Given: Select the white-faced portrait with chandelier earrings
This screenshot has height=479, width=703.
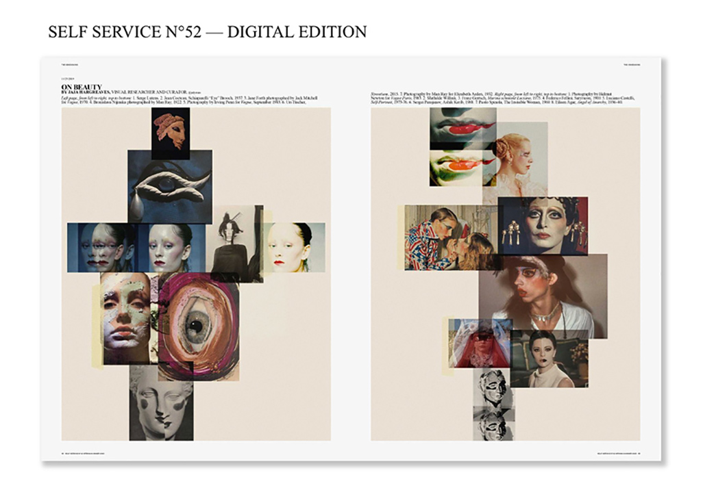Looking at the screenshot, I should pos(543,226).
